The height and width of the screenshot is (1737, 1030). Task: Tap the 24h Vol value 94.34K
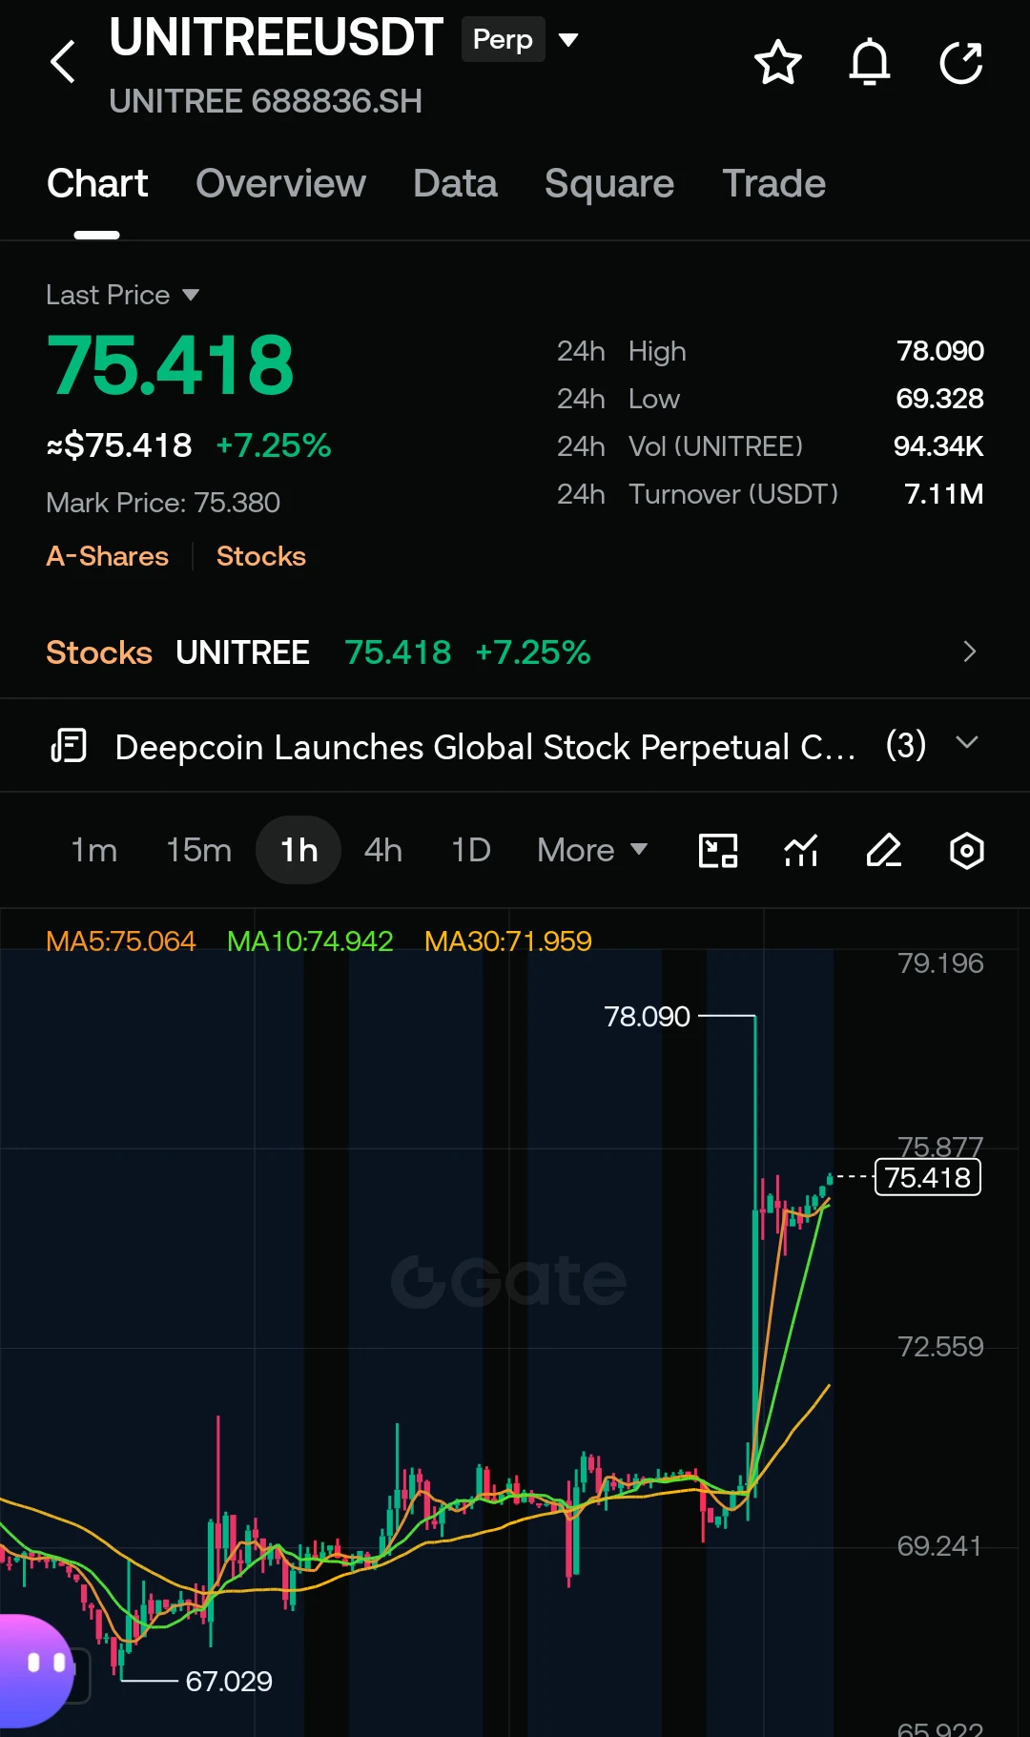pos(938,446)
